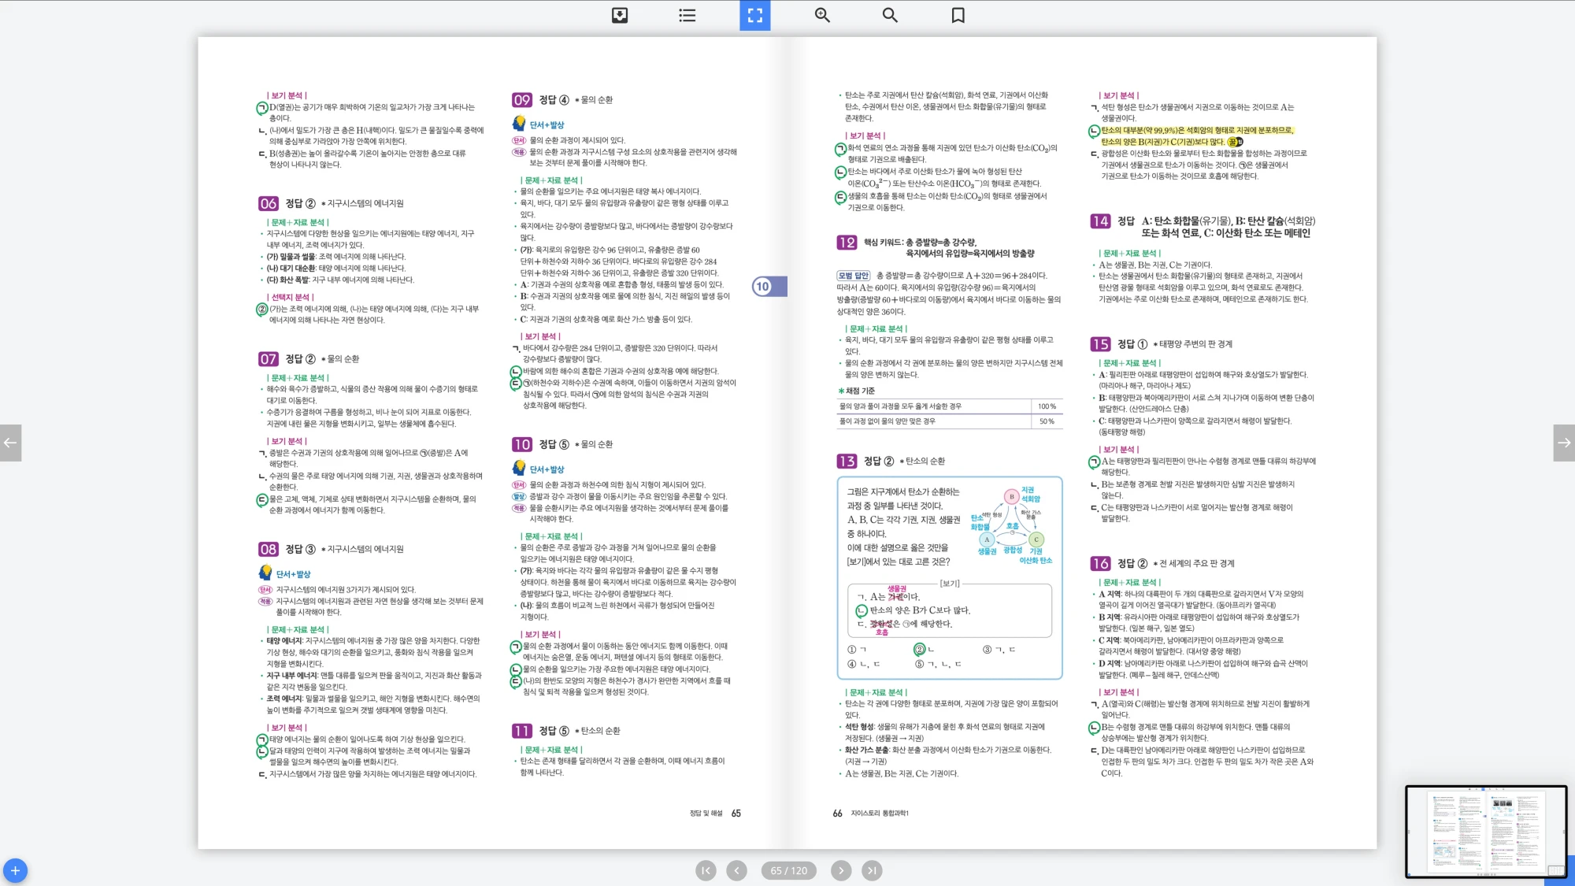1575x886 pixels.
Task: Click the left edge page-back arrow
Action: pos(10,443)
